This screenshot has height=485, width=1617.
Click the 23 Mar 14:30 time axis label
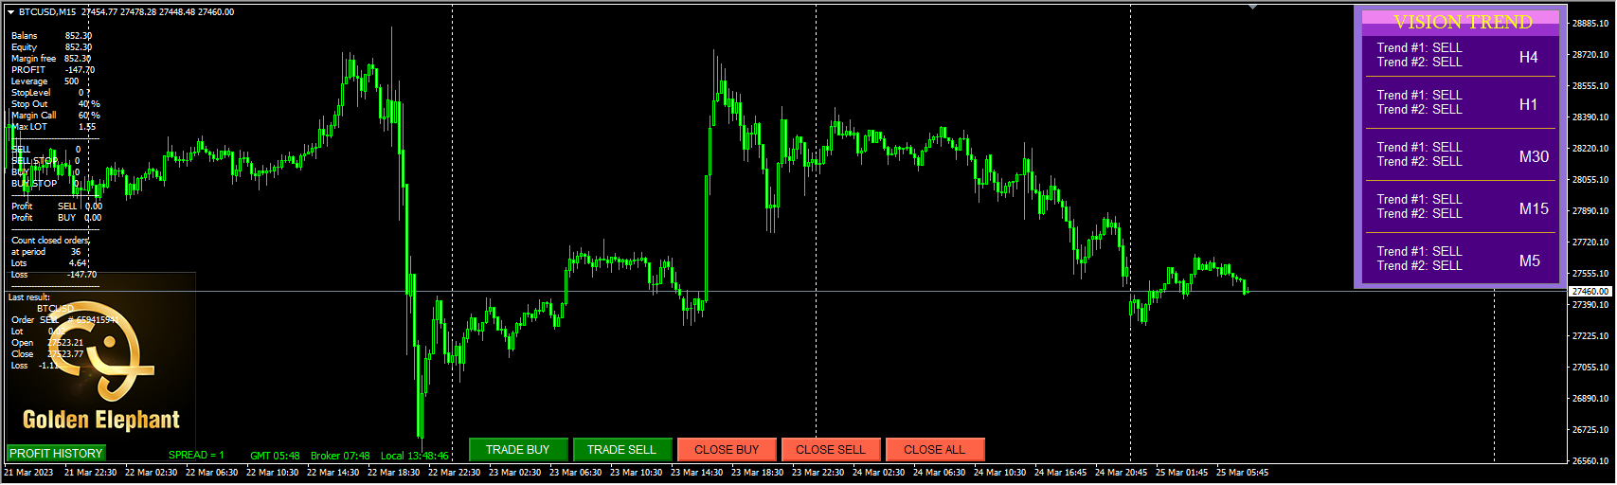click(x=696, y=472)
